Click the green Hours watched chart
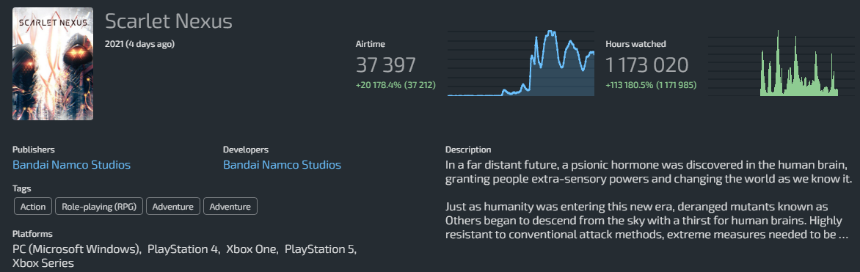 click(x=773, y=64)
